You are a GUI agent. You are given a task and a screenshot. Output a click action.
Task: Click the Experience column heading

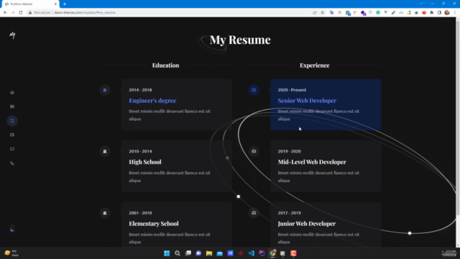(315, 65)
